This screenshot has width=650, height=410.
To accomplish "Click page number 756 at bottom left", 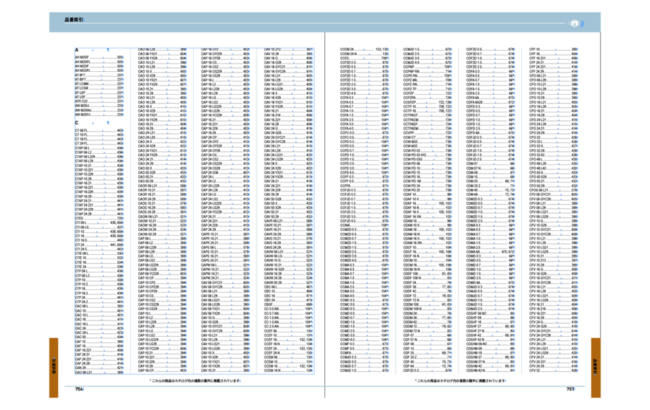I will tap(79, 389).
